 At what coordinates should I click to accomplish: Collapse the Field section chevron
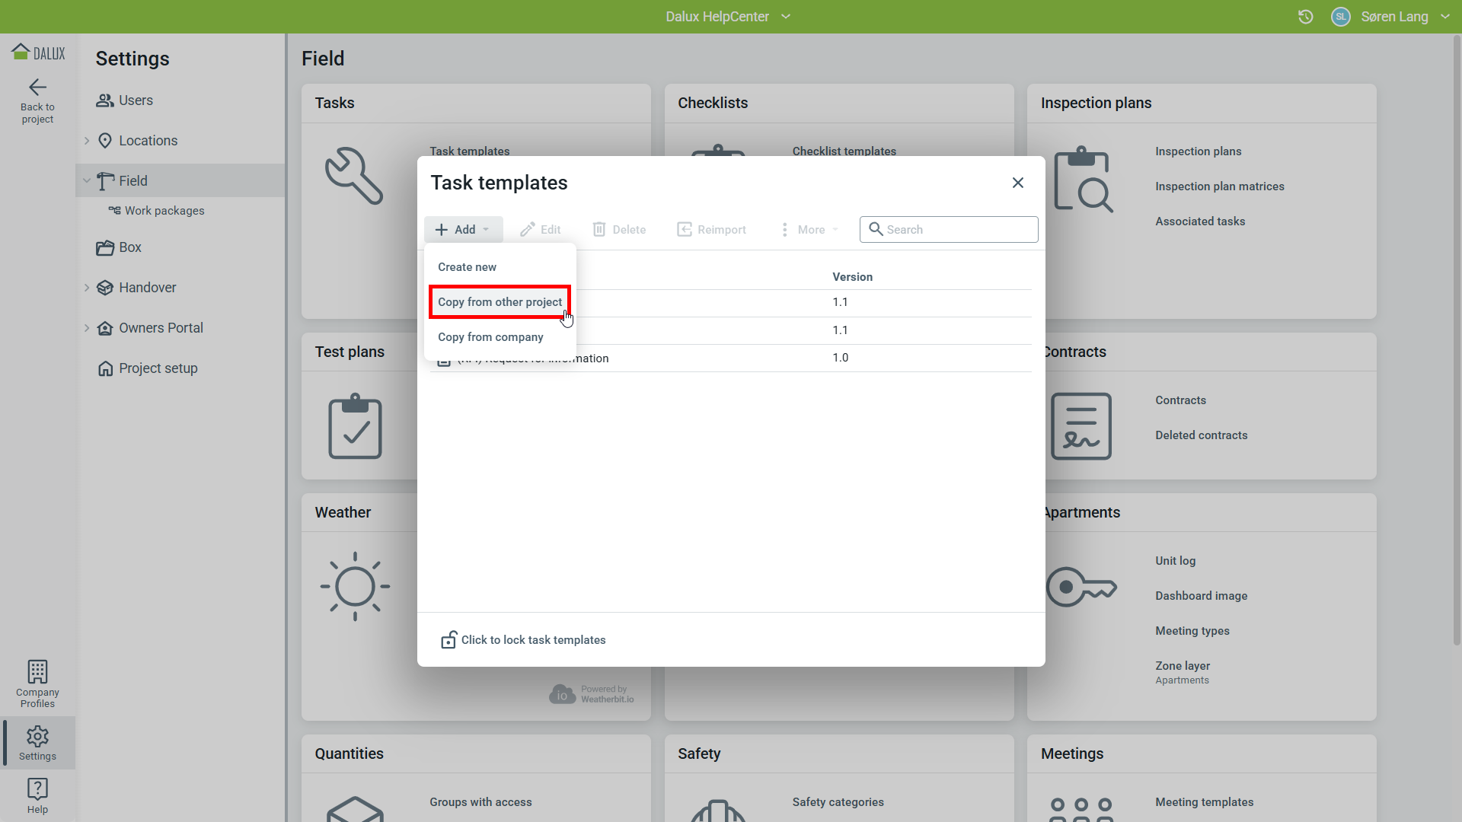(87, 181)
